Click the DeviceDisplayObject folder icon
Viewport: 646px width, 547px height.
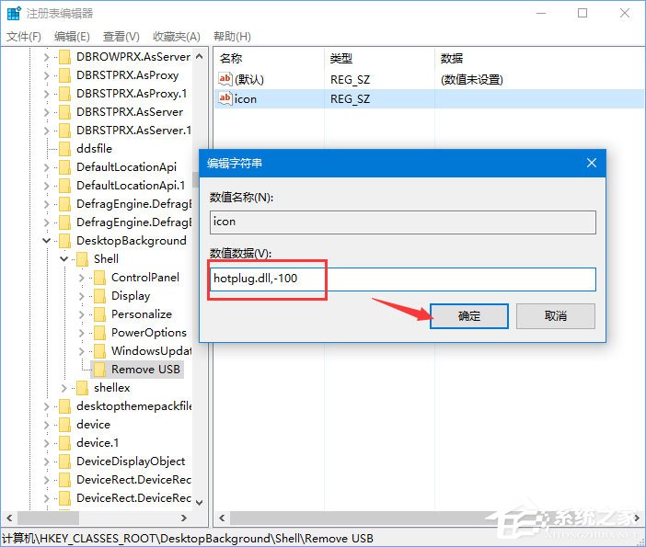pos(64,462)
